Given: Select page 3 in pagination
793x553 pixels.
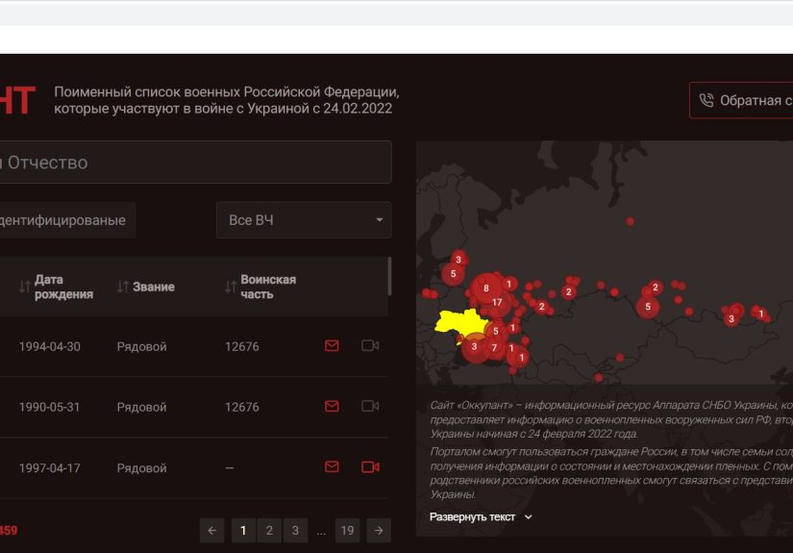Looking at the screenshot, I should tap(295, 530).
